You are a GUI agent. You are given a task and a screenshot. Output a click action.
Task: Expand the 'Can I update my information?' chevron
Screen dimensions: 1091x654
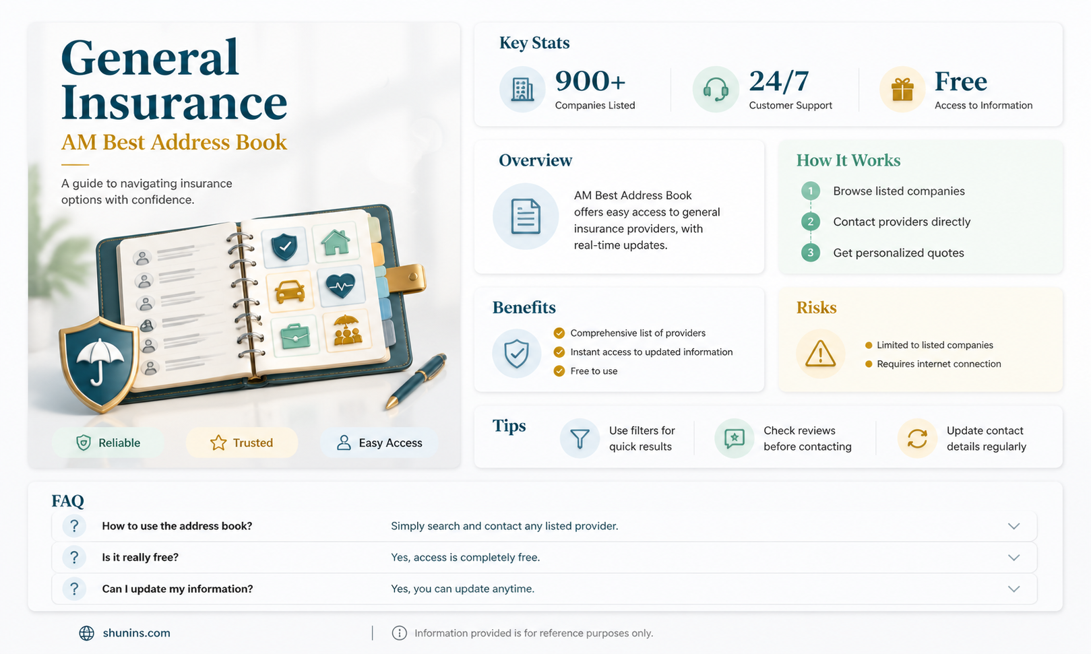click(x=1014, y=589)
